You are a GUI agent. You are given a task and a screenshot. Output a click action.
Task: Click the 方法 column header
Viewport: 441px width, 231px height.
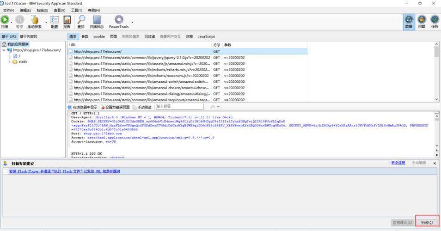point(216,45)
